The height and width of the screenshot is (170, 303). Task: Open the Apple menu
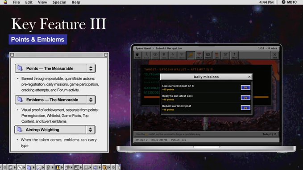point(5,2)
